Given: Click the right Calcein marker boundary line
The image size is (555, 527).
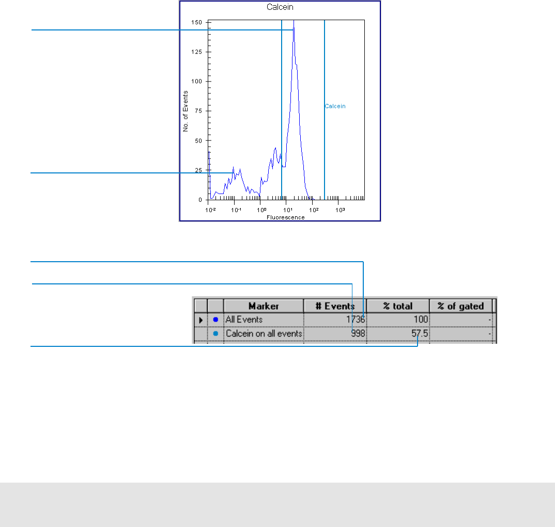Looking at the screenshot, I should point(325,109).
